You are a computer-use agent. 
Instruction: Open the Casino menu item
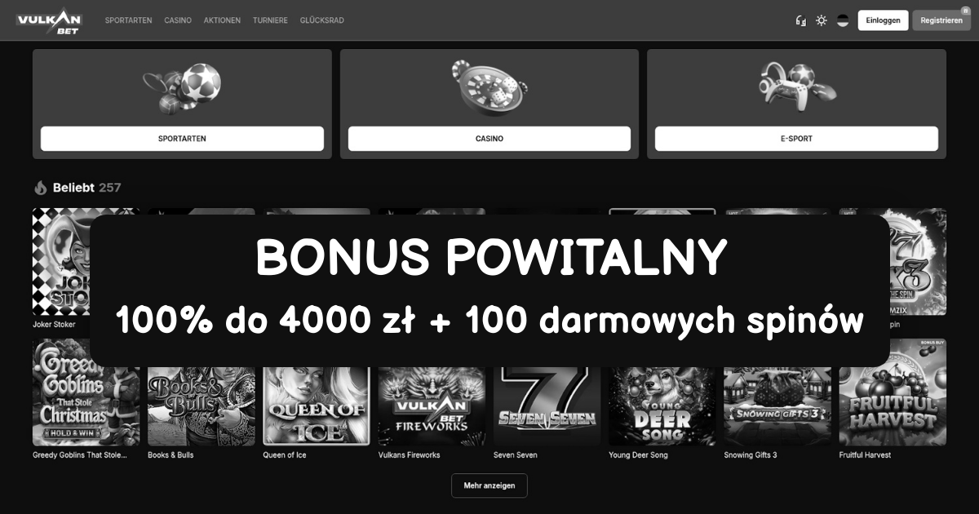[178, 20]
